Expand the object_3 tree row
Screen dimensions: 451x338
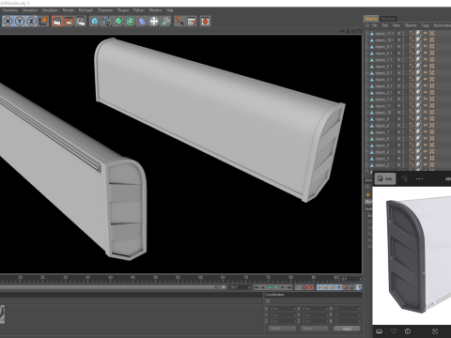pos(367,159)
